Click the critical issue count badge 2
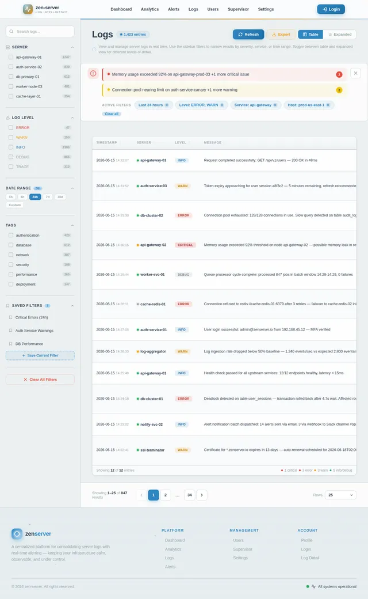 point(339,74)
